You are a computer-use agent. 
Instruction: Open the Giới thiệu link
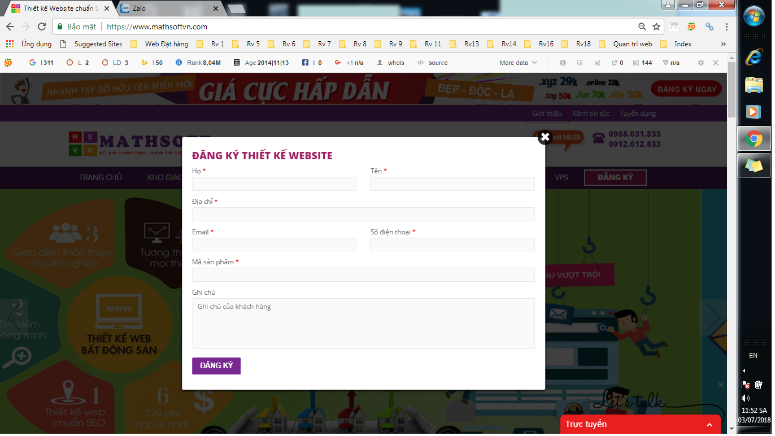point(547,114)
